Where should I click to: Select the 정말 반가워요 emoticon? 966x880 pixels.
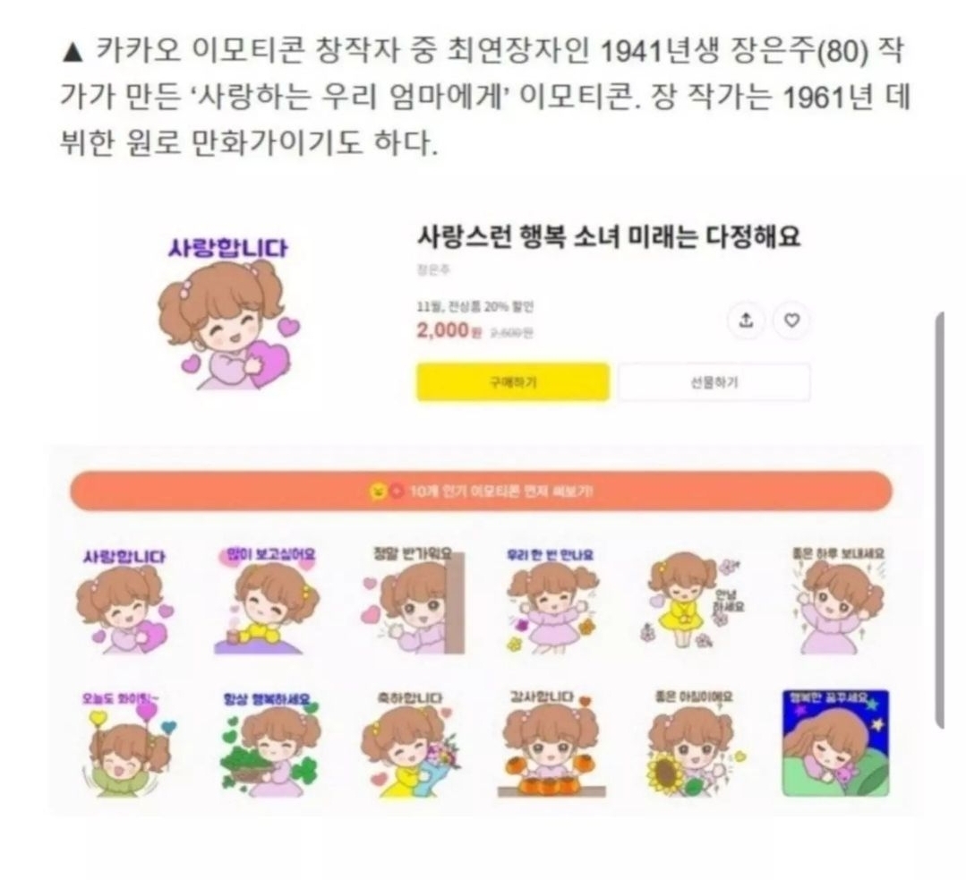413,600
